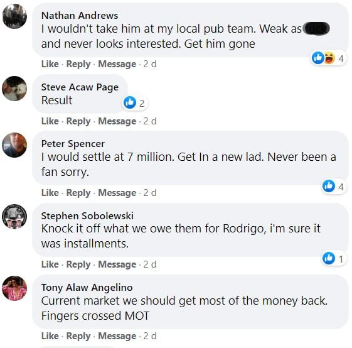Message Peter Spencer from his comment
Screen dimensions: 352x348
117,193
